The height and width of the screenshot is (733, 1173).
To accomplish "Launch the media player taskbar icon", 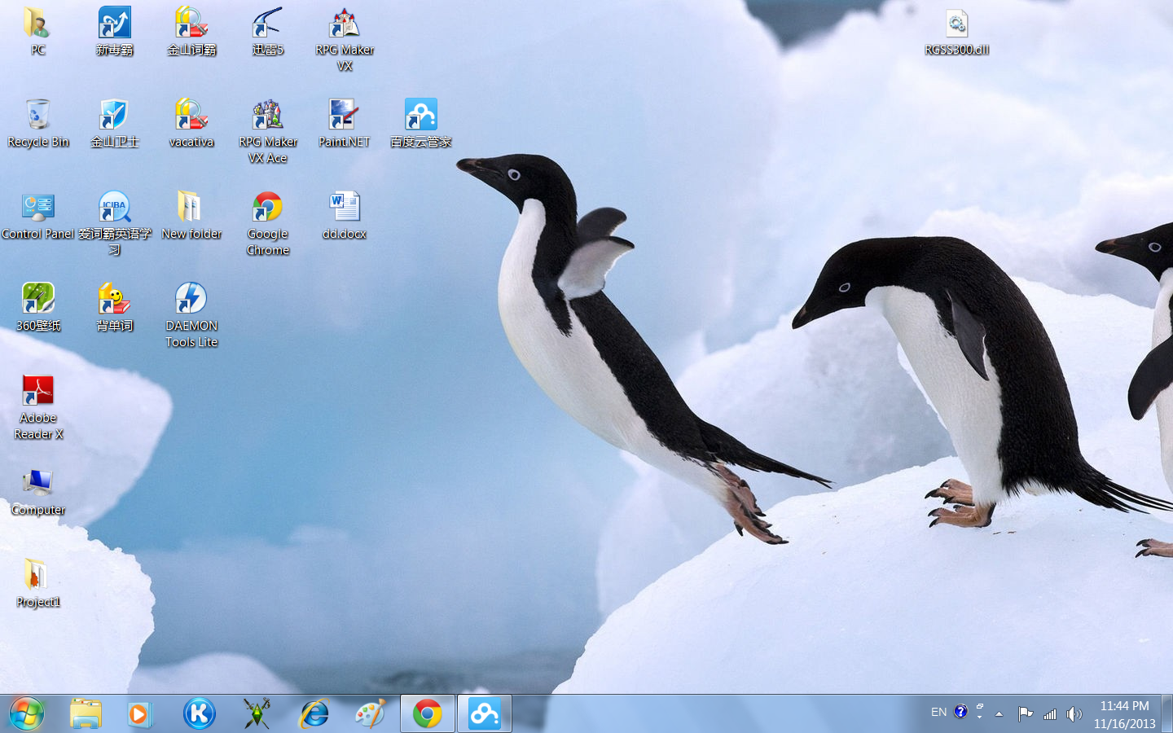I will point(139,713).
